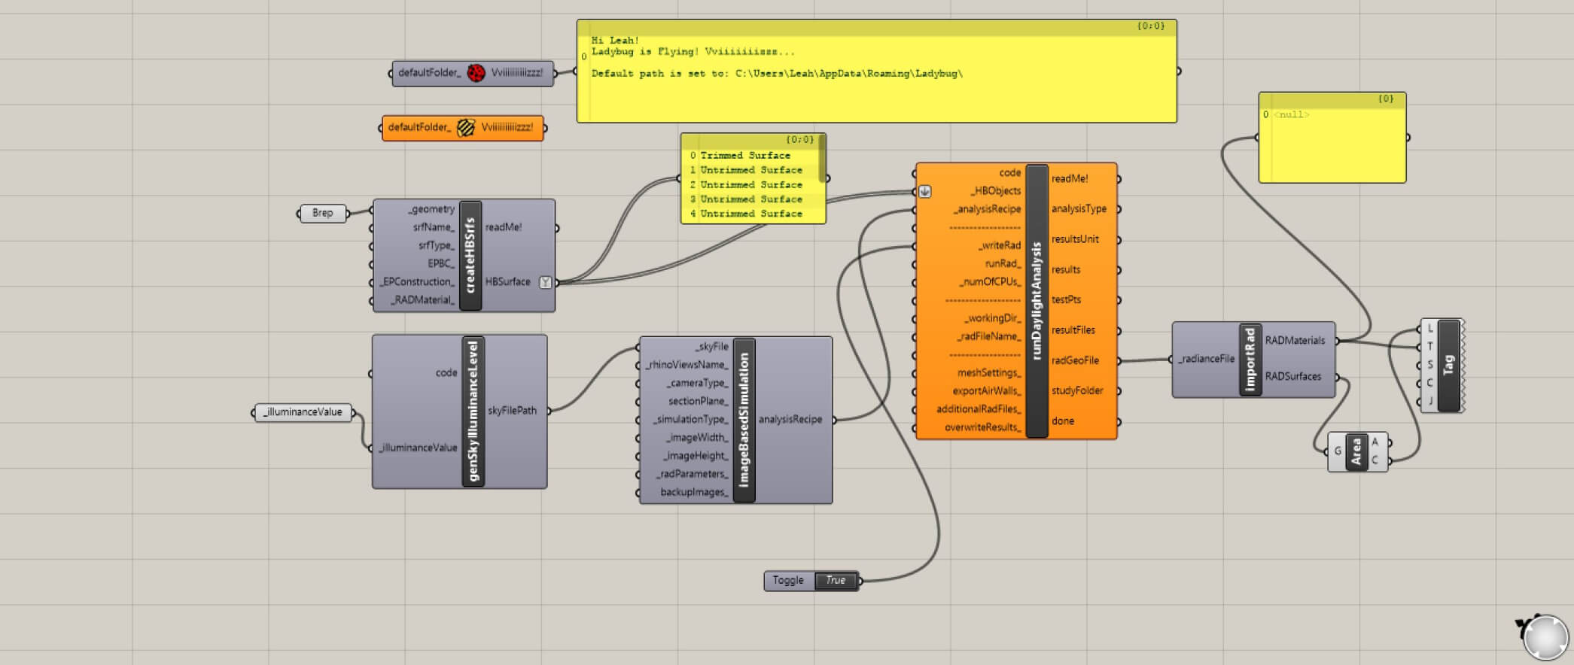Screen dimensions: 1574x665
Task: Click the Toggle label of boolean switch
Action: (x=788, y=581)
